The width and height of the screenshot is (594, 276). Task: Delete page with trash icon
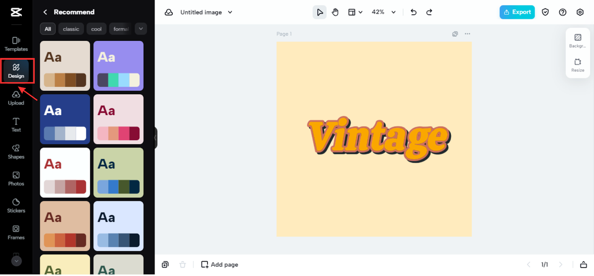coord(183,264)
